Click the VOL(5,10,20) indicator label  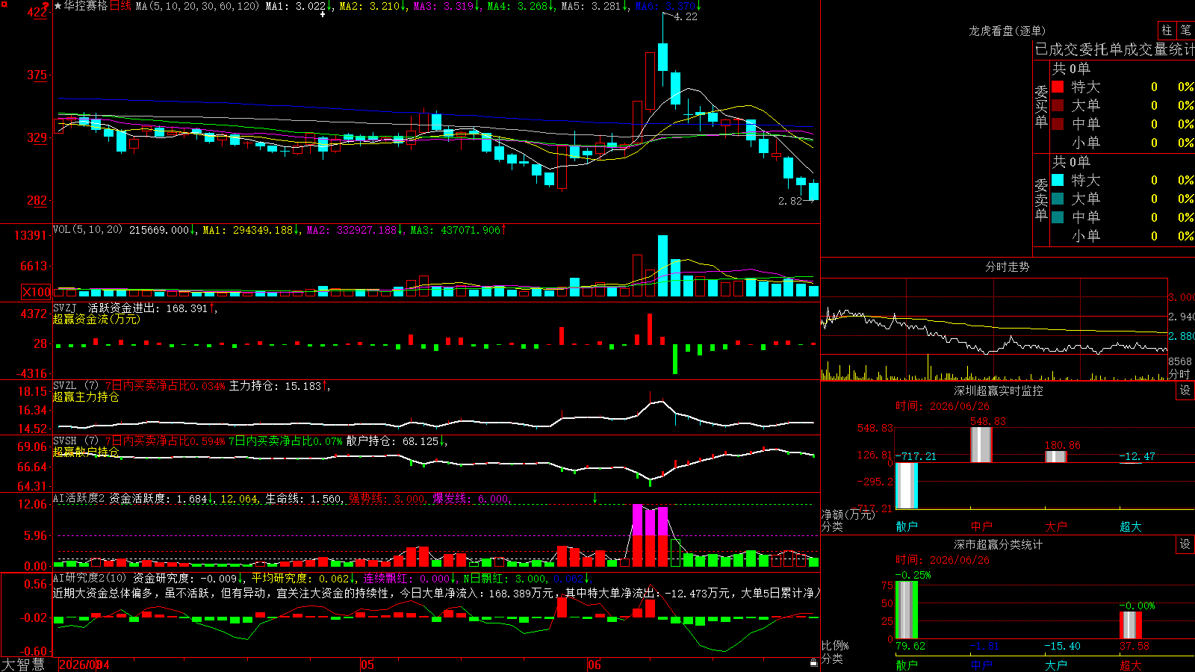tap(87, 230)
